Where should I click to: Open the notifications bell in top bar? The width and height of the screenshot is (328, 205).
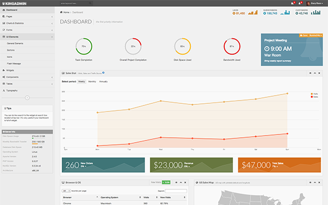pyautogui.click(x=300, y=3)
